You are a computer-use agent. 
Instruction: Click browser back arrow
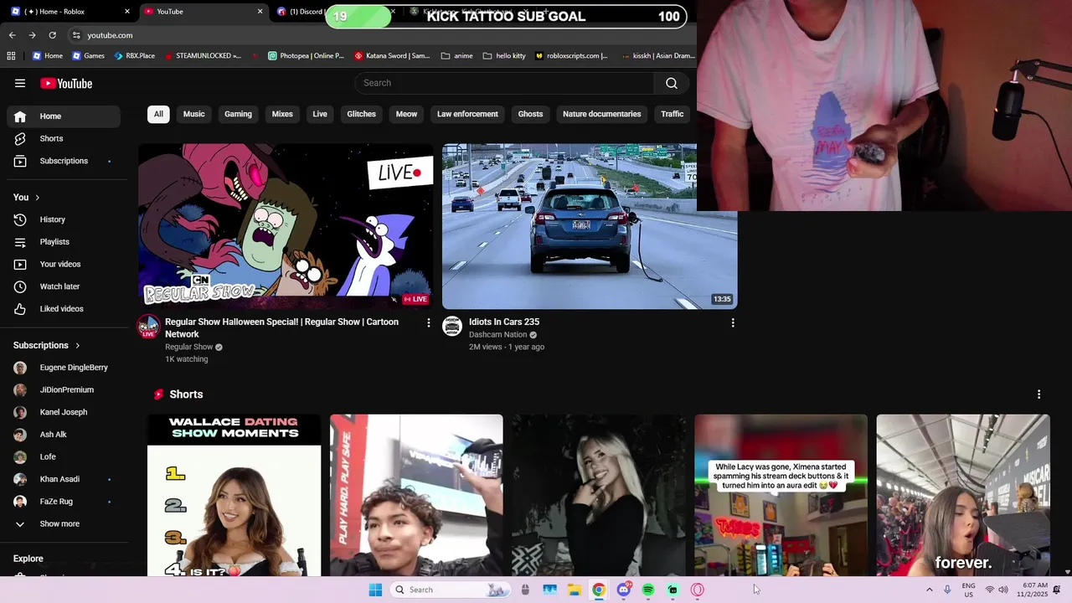pos(12,35)
